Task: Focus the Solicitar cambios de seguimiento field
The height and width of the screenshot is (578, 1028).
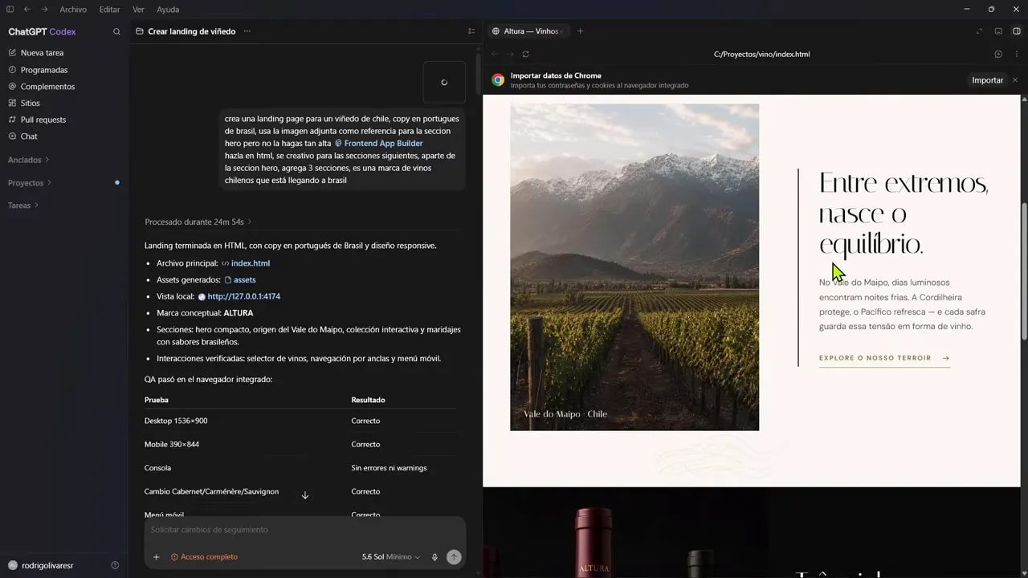Action: pos(304,530)
